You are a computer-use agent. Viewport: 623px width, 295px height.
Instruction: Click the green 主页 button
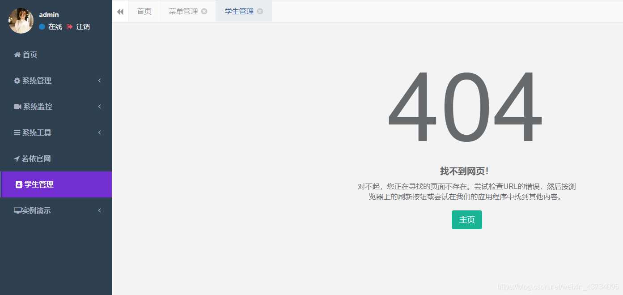click(466, 220)
